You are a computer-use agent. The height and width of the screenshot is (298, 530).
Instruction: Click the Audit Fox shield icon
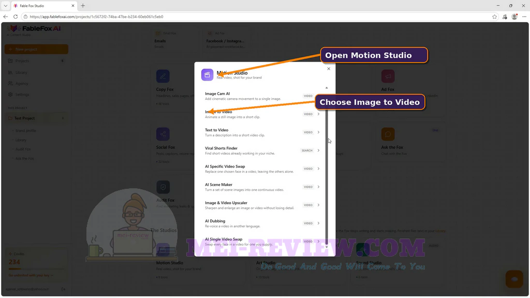click(x=163, y=187)
